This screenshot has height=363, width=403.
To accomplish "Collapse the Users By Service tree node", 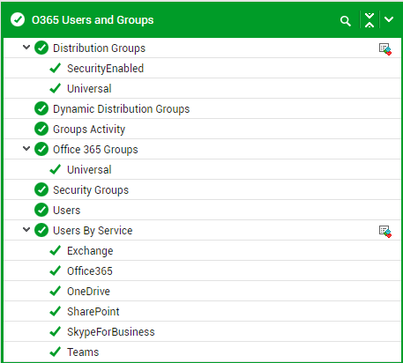I will (26, 229).
